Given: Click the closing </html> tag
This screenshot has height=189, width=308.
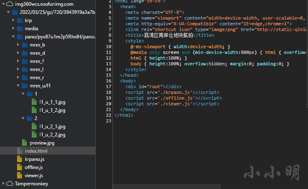Looking at the screenshot, I should [124, 115].
